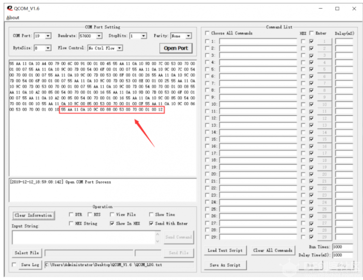Screen dimensions: 363x280
Task: Toggle the Enter header checkbox
Action: coord(311,33)
